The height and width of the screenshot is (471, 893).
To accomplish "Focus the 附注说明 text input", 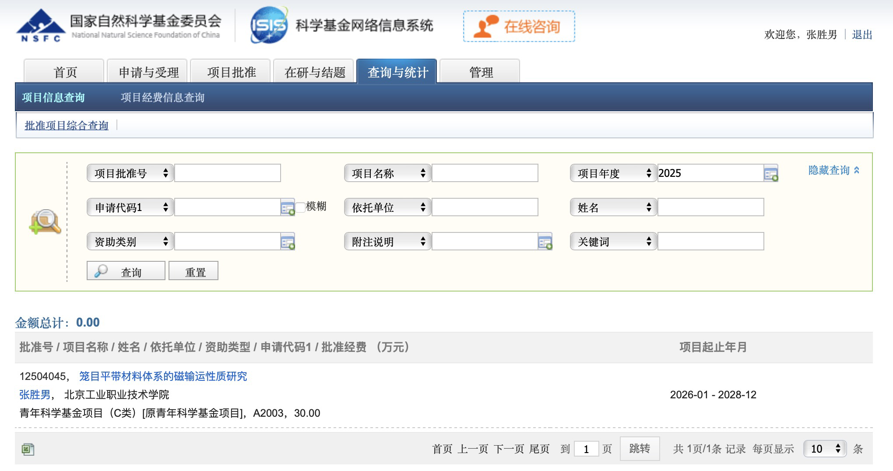I will pos(485,241).
